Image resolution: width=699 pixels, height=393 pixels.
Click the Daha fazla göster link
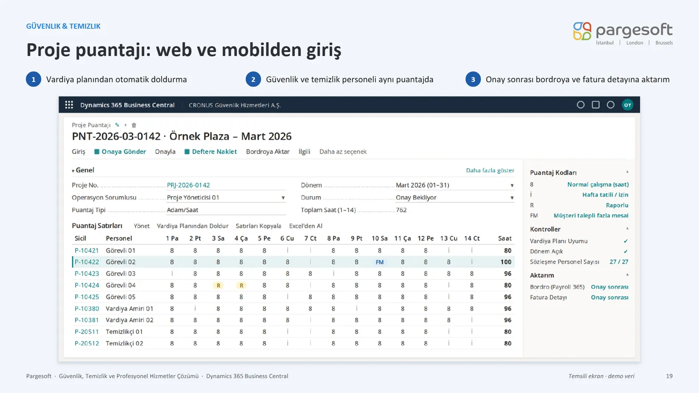click(x=490, y=170)
